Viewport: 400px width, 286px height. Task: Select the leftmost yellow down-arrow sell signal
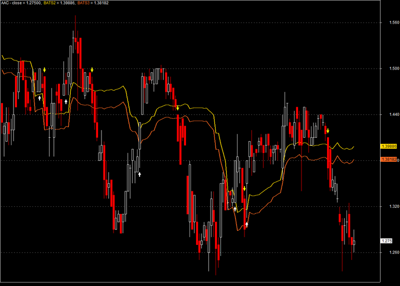(x=44, y=70)
